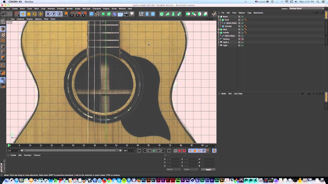Screen dimensions: 328x184
Task: Add a Cube primitive object
Action: pyautogui.click(x=91, y=14)
